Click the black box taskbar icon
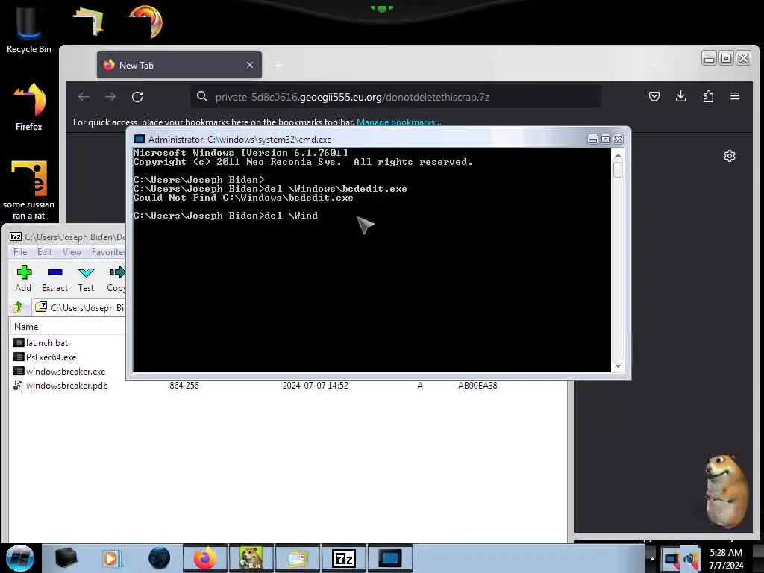 pos(66,558)
